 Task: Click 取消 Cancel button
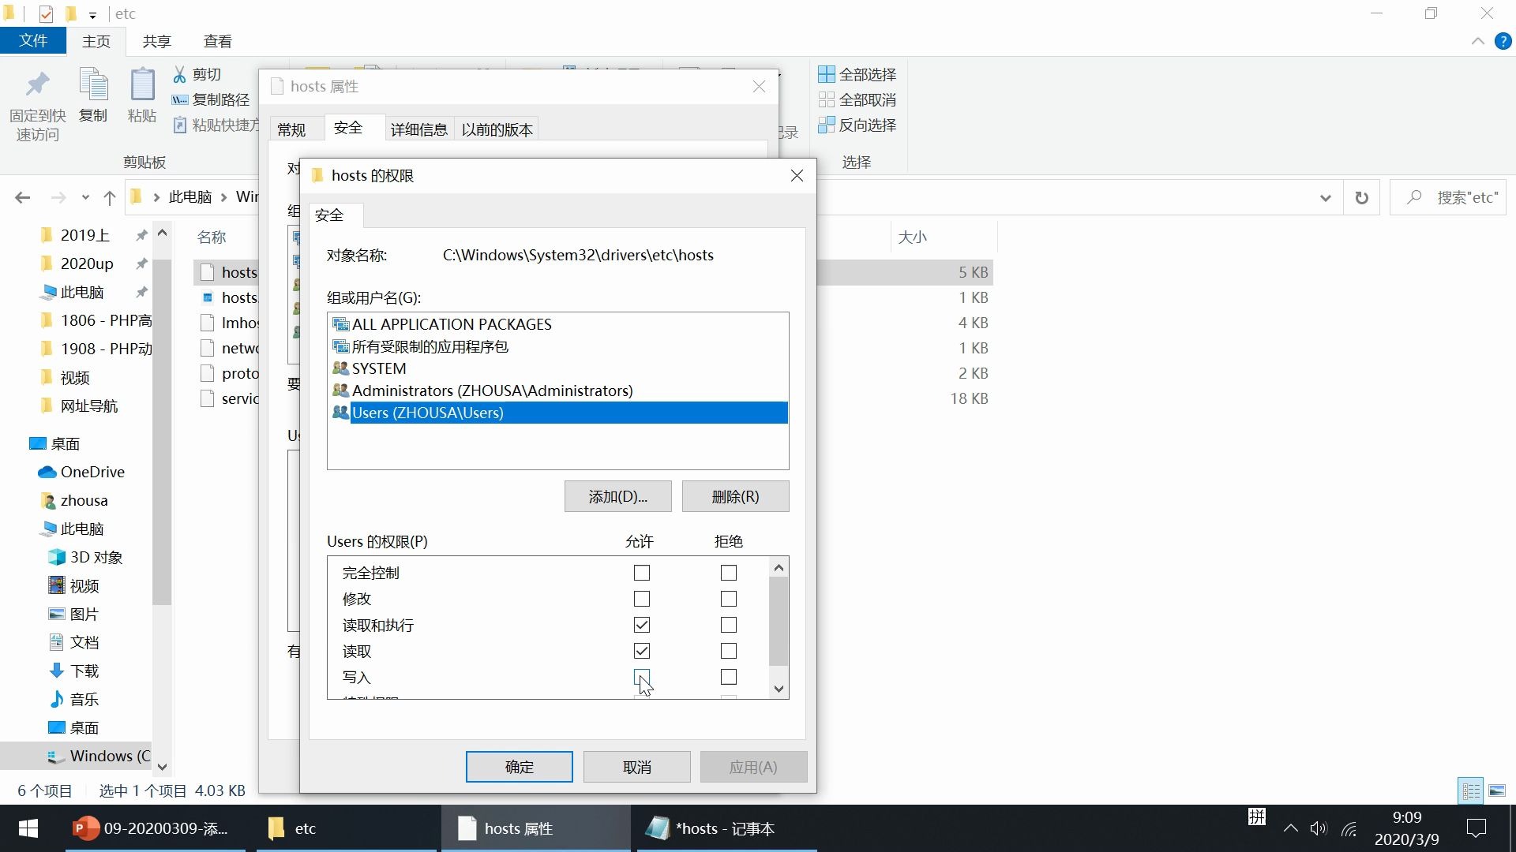pyautogui.click(x=636, y=767)
